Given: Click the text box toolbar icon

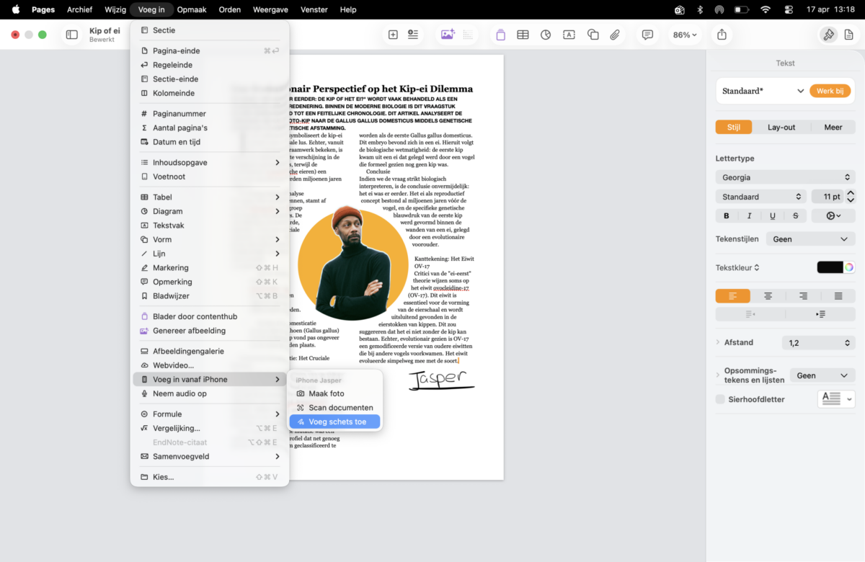Looking at the screenshot, I should 569,35.
